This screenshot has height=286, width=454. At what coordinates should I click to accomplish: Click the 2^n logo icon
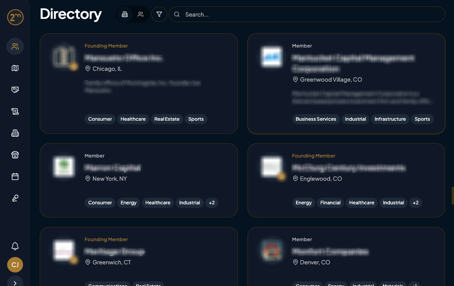(15, 17)
